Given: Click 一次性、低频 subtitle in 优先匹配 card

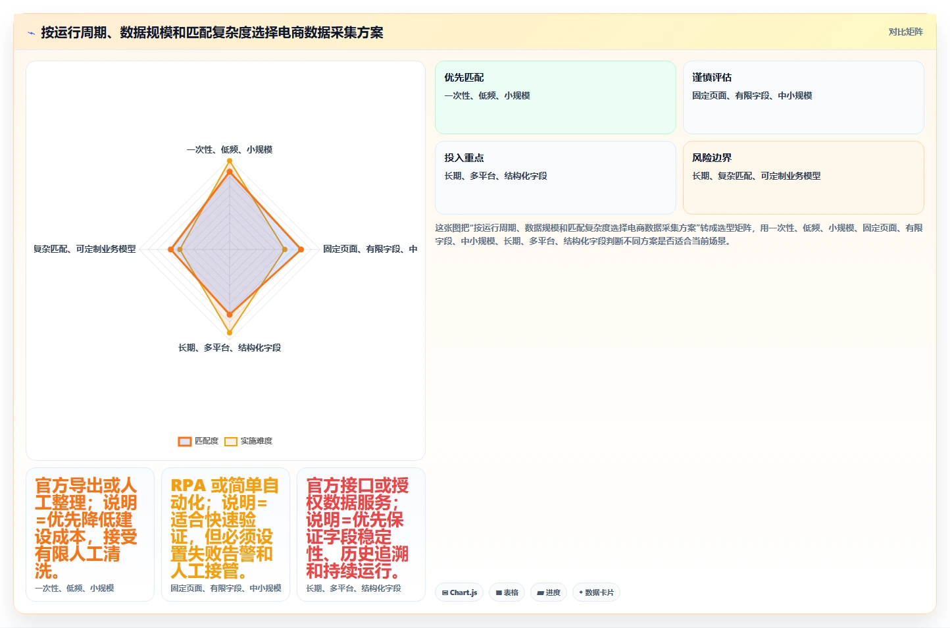Looking at the screenshot, I should (x=487, y=95).
